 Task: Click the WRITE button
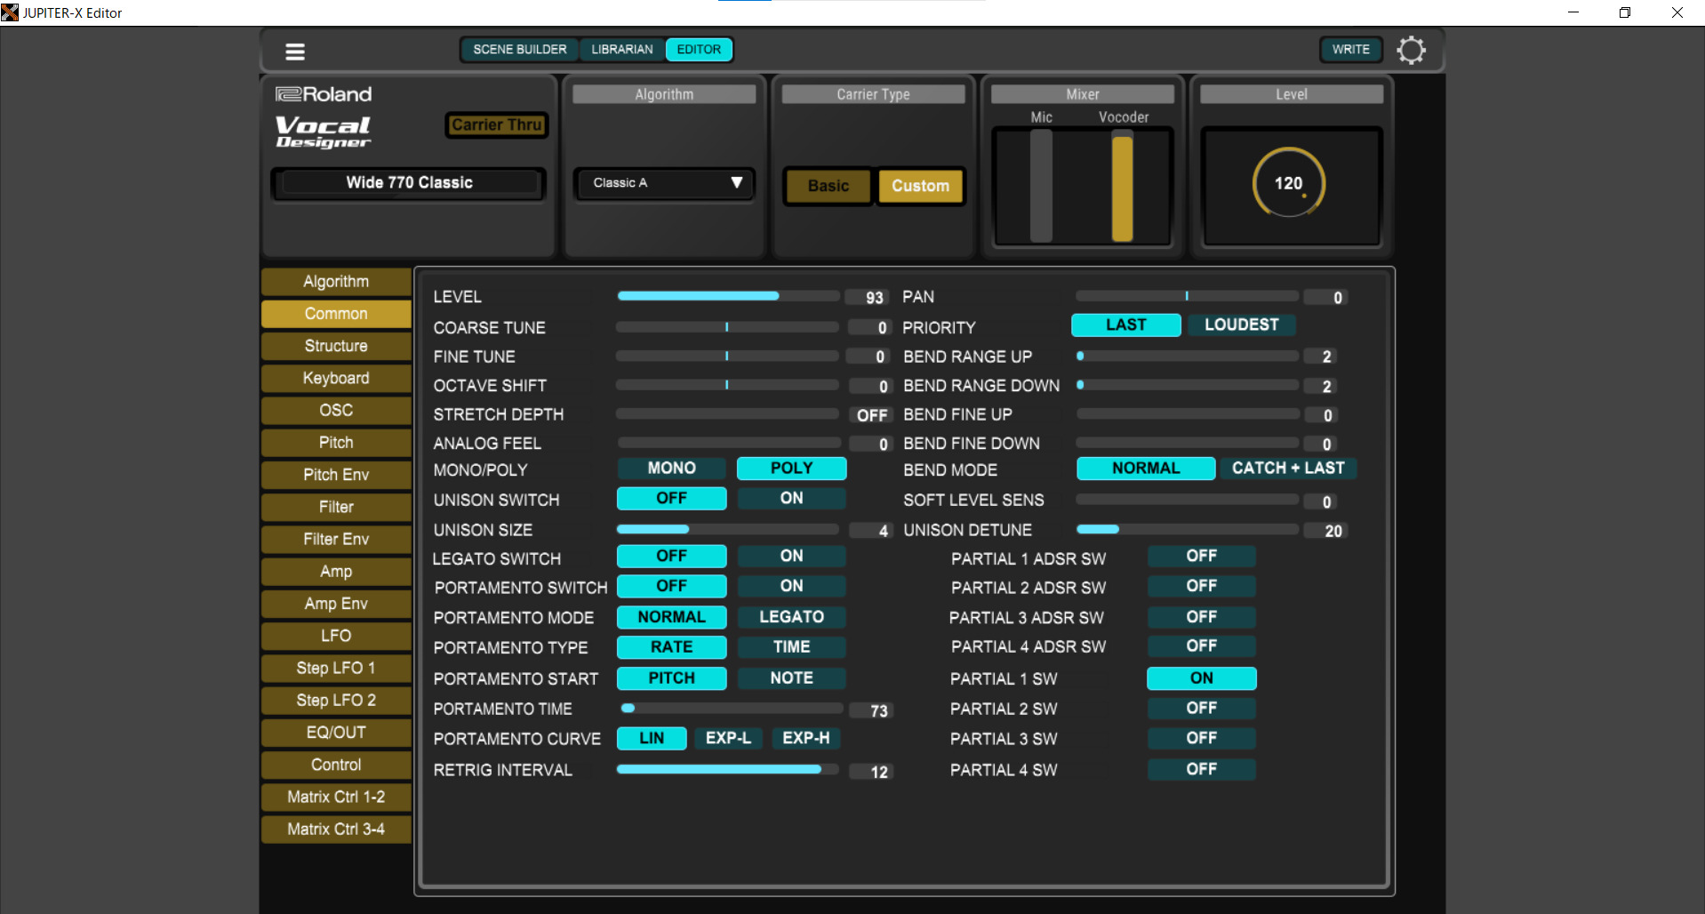point(1350,49)
